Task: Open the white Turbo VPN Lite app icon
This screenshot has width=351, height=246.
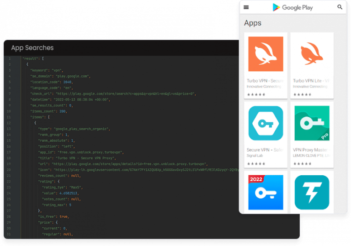Action: (312, 54)
